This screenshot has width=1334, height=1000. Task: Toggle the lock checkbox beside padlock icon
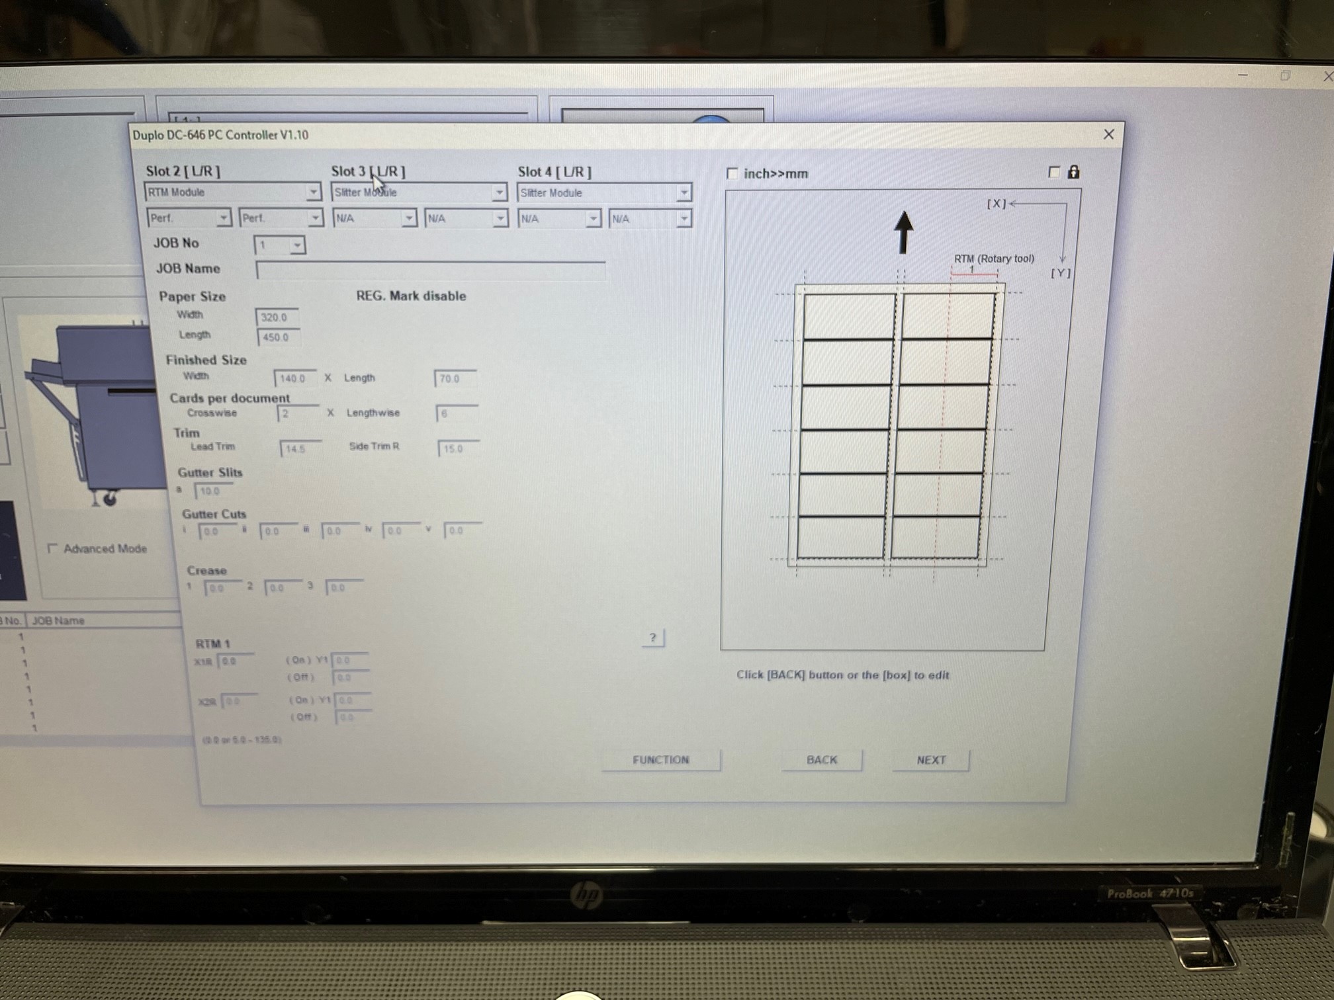pyautogui.click(x=1054, y=173)
